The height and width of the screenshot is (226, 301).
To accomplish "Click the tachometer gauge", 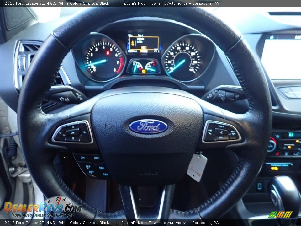I will 103,57.
